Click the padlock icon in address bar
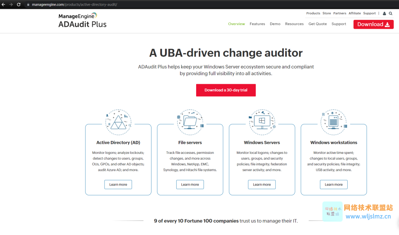The image size is (399, 235). click(28, 4)
